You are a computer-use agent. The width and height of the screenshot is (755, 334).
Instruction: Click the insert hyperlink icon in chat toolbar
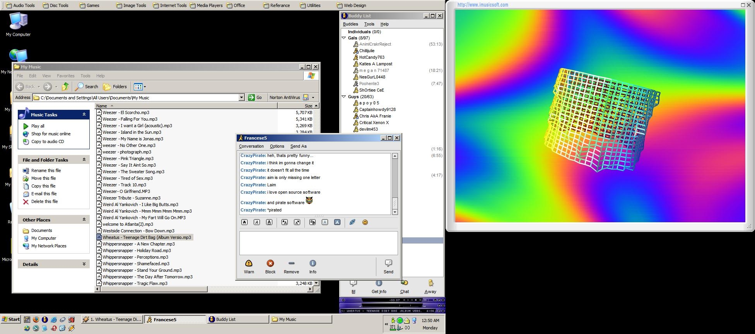(x=352, y=222)
